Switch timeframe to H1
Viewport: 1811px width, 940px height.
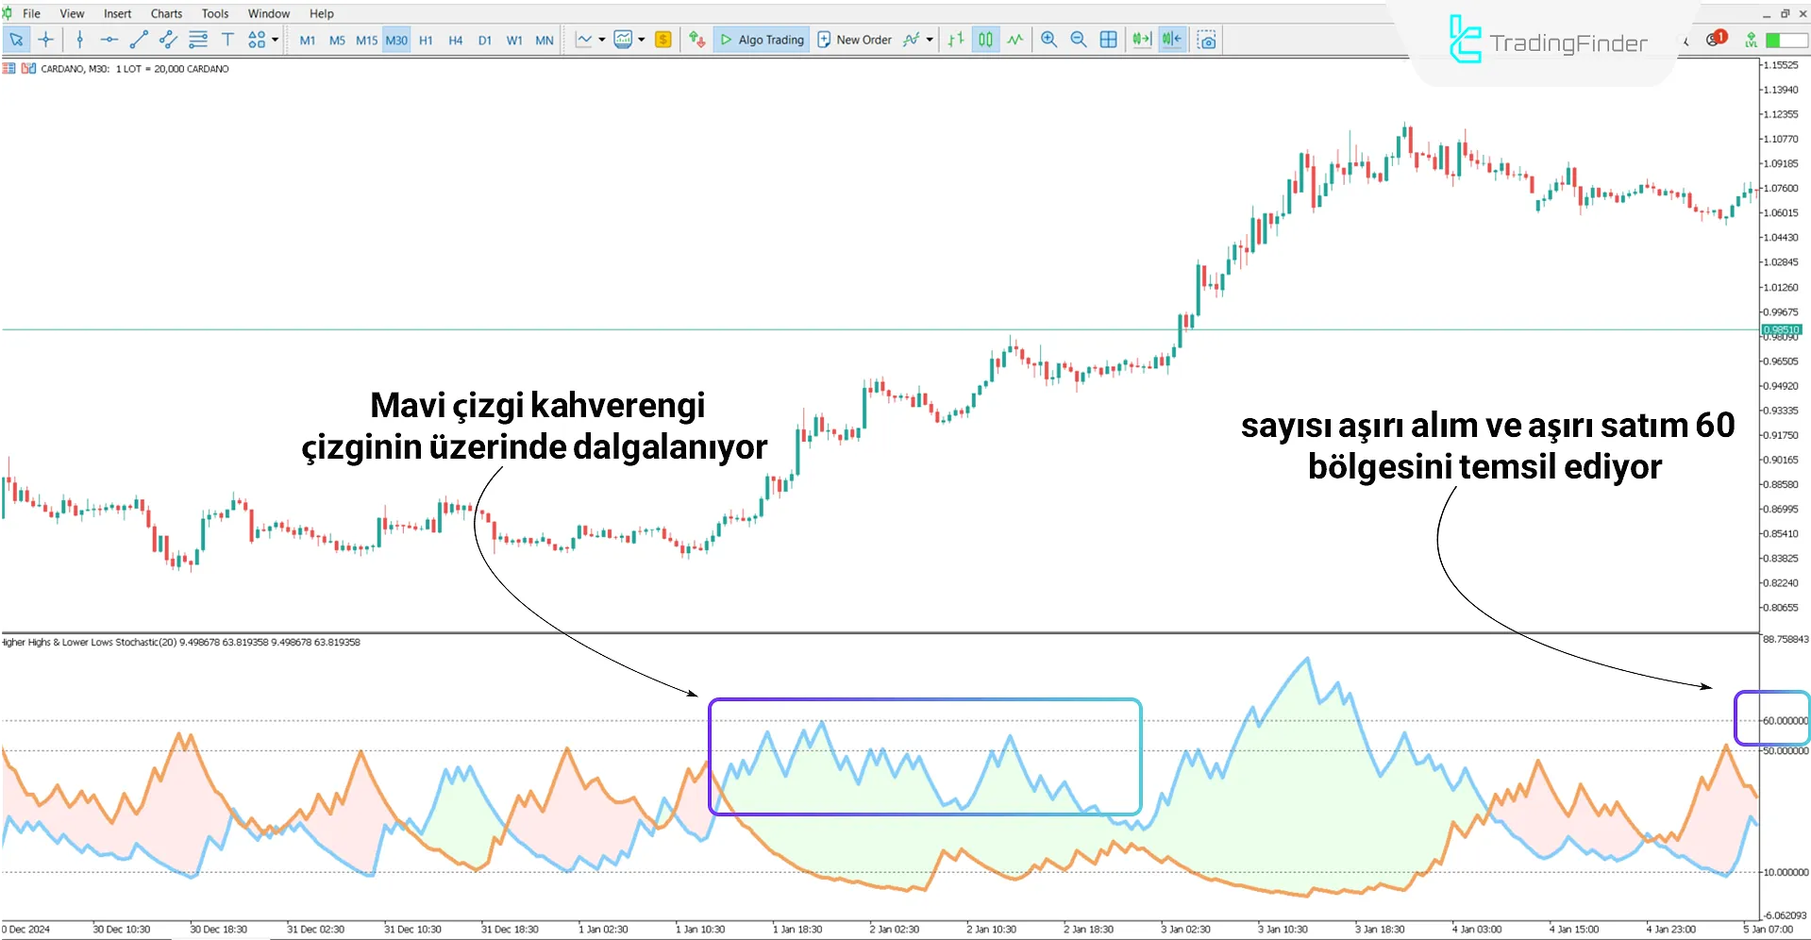425,40
